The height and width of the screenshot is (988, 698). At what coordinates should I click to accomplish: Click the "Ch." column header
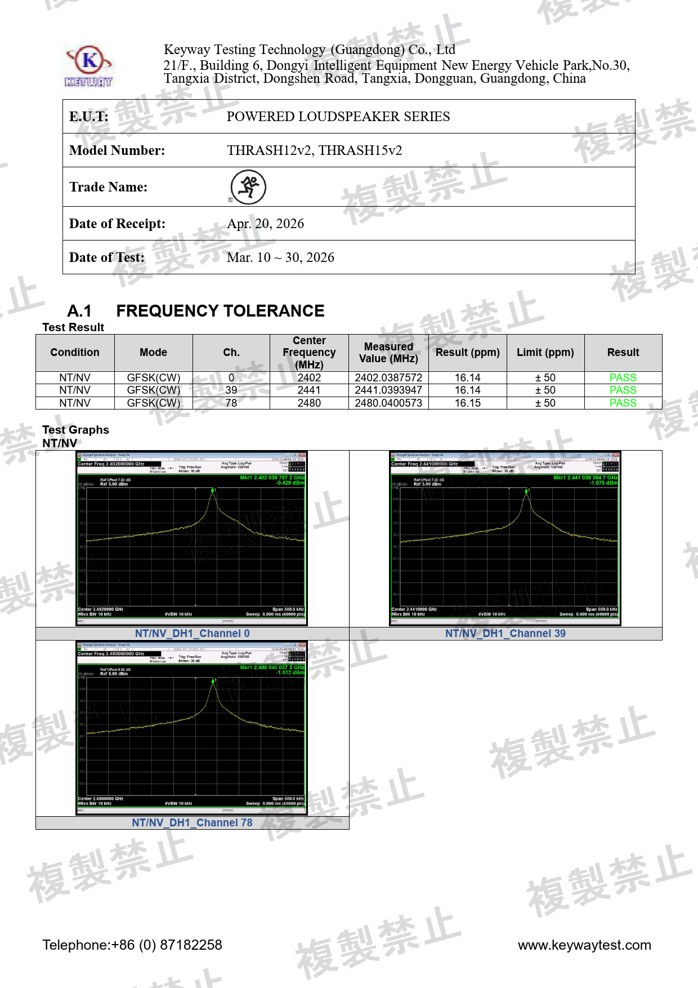click(231, 353)
